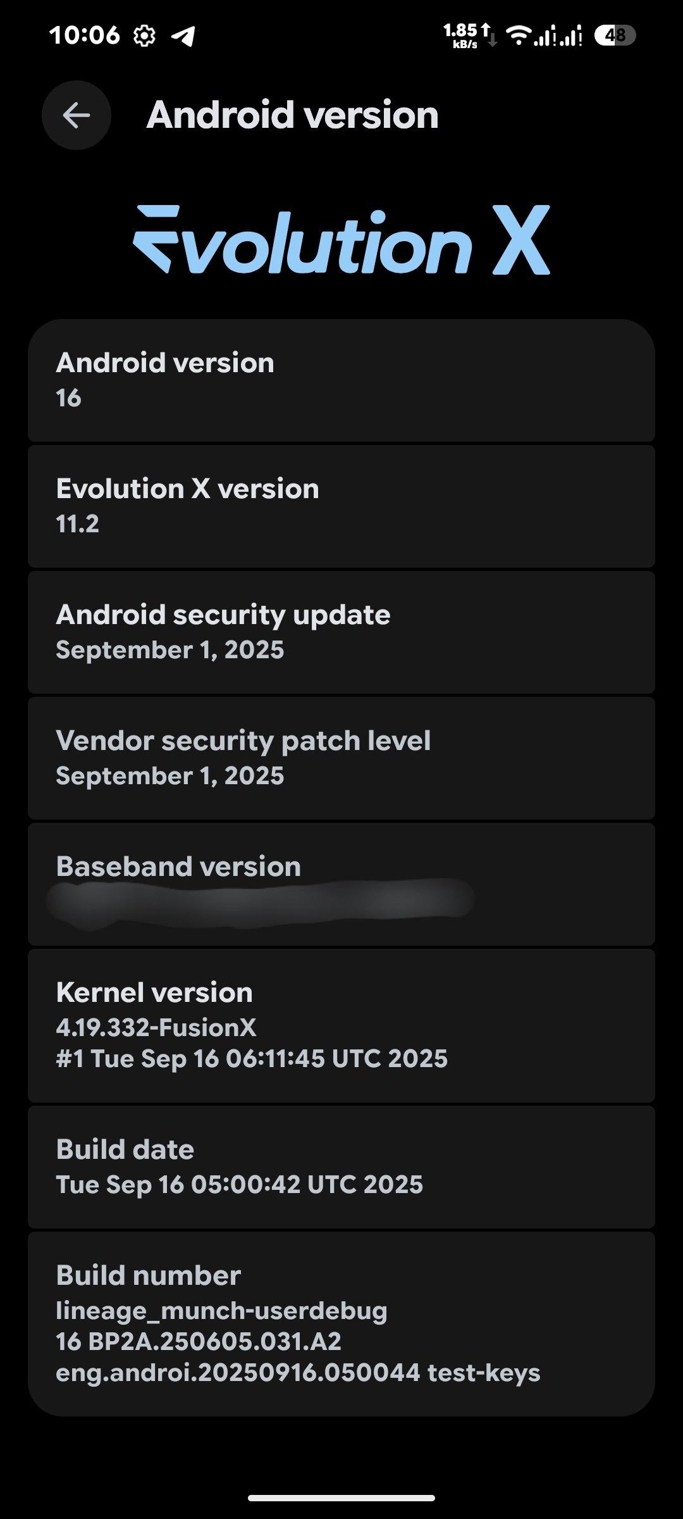Tap the settings gear status icon
Image resolution: width=683 pixels, height=1519 pixels.
point(144,36)
